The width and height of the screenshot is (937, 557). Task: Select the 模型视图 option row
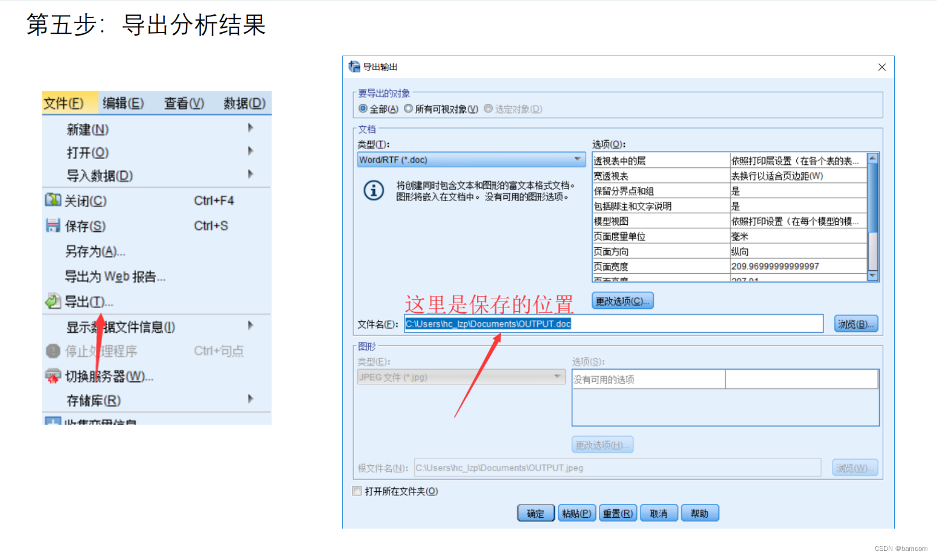click(729, 221)
